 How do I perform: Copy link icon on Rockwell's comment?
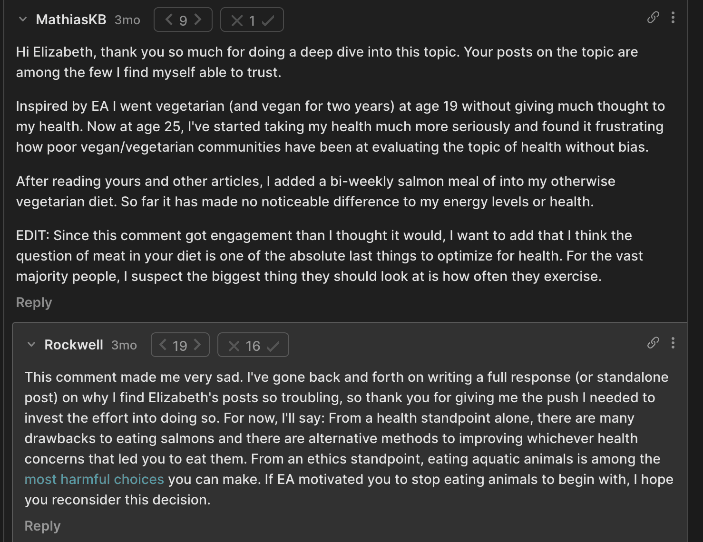(653, 343)
